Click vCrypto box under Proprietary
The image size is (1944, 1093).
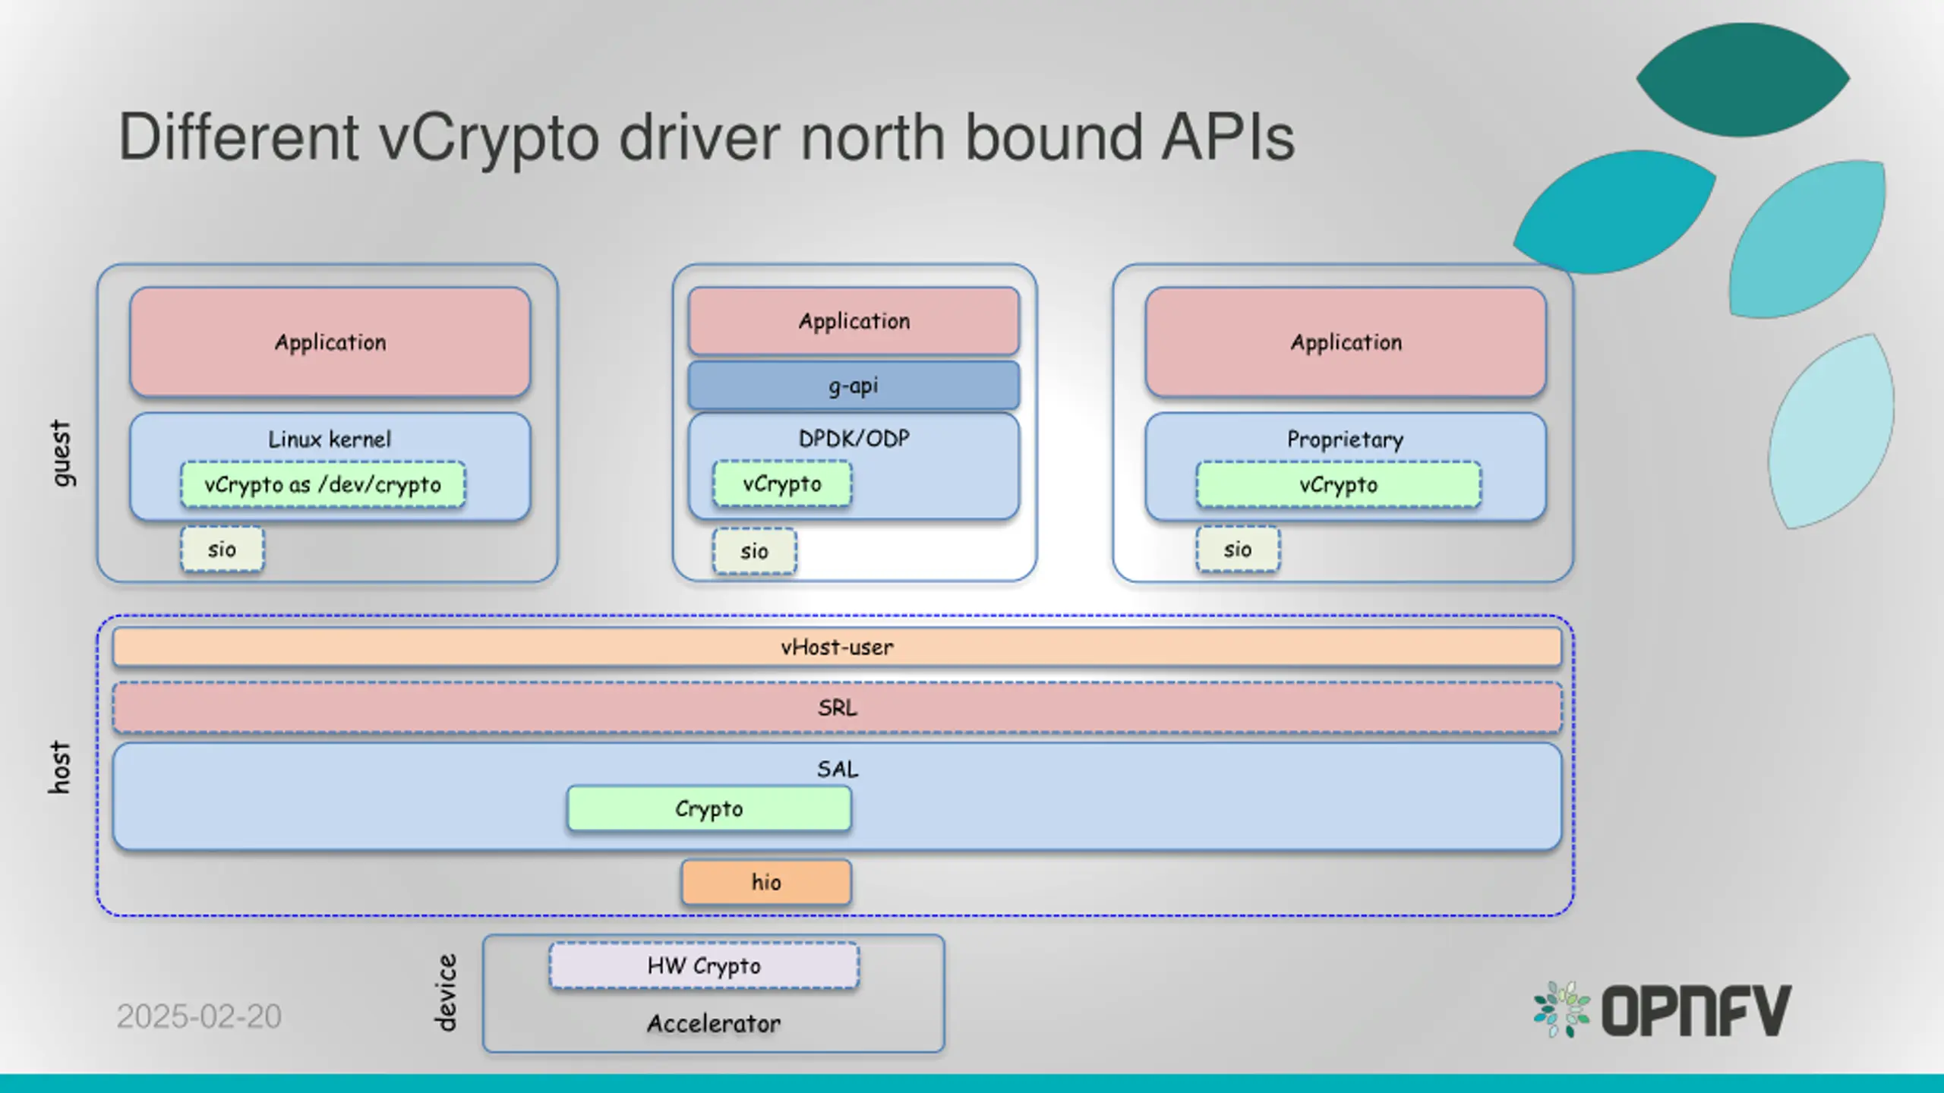pos(1338,484)
